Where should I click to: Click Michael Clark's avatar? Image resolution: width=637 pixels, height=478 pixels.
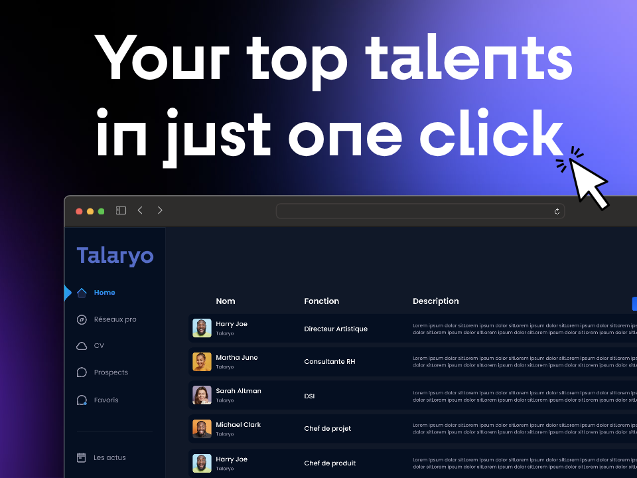click(x=202, y=429)
